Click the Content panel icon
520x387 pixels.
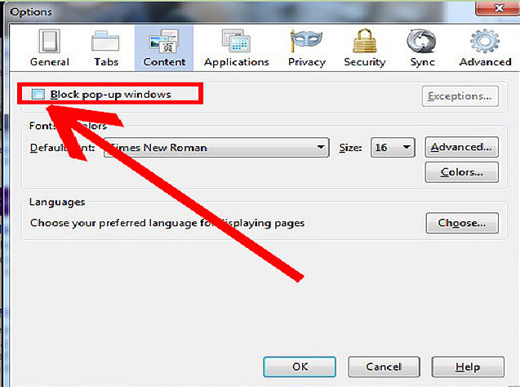(164, 41)
